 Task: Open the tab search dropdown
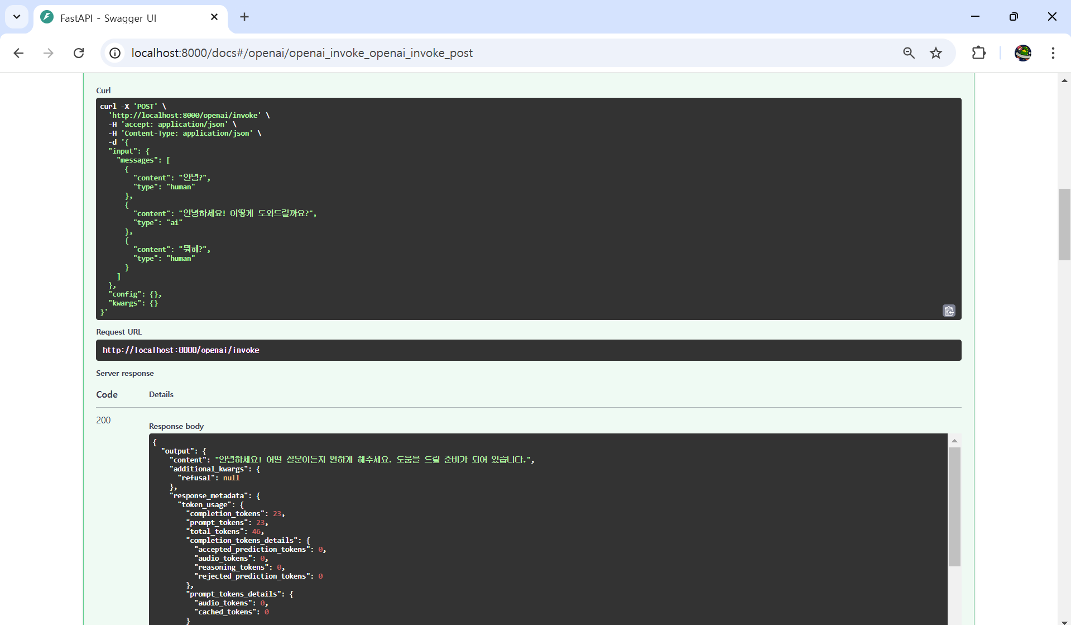tap(17, 17)
